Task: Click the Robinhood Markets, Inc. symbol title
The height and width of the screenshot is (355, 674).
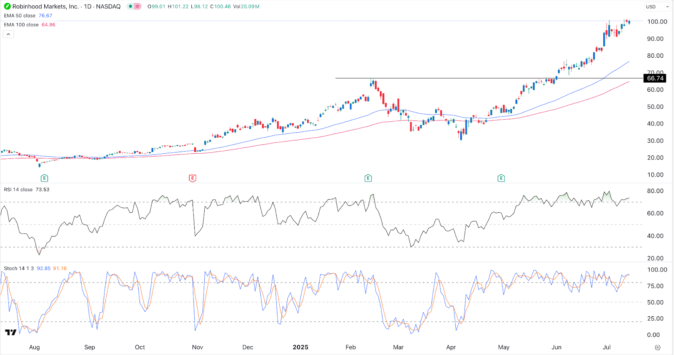Action: coord(45,6)
